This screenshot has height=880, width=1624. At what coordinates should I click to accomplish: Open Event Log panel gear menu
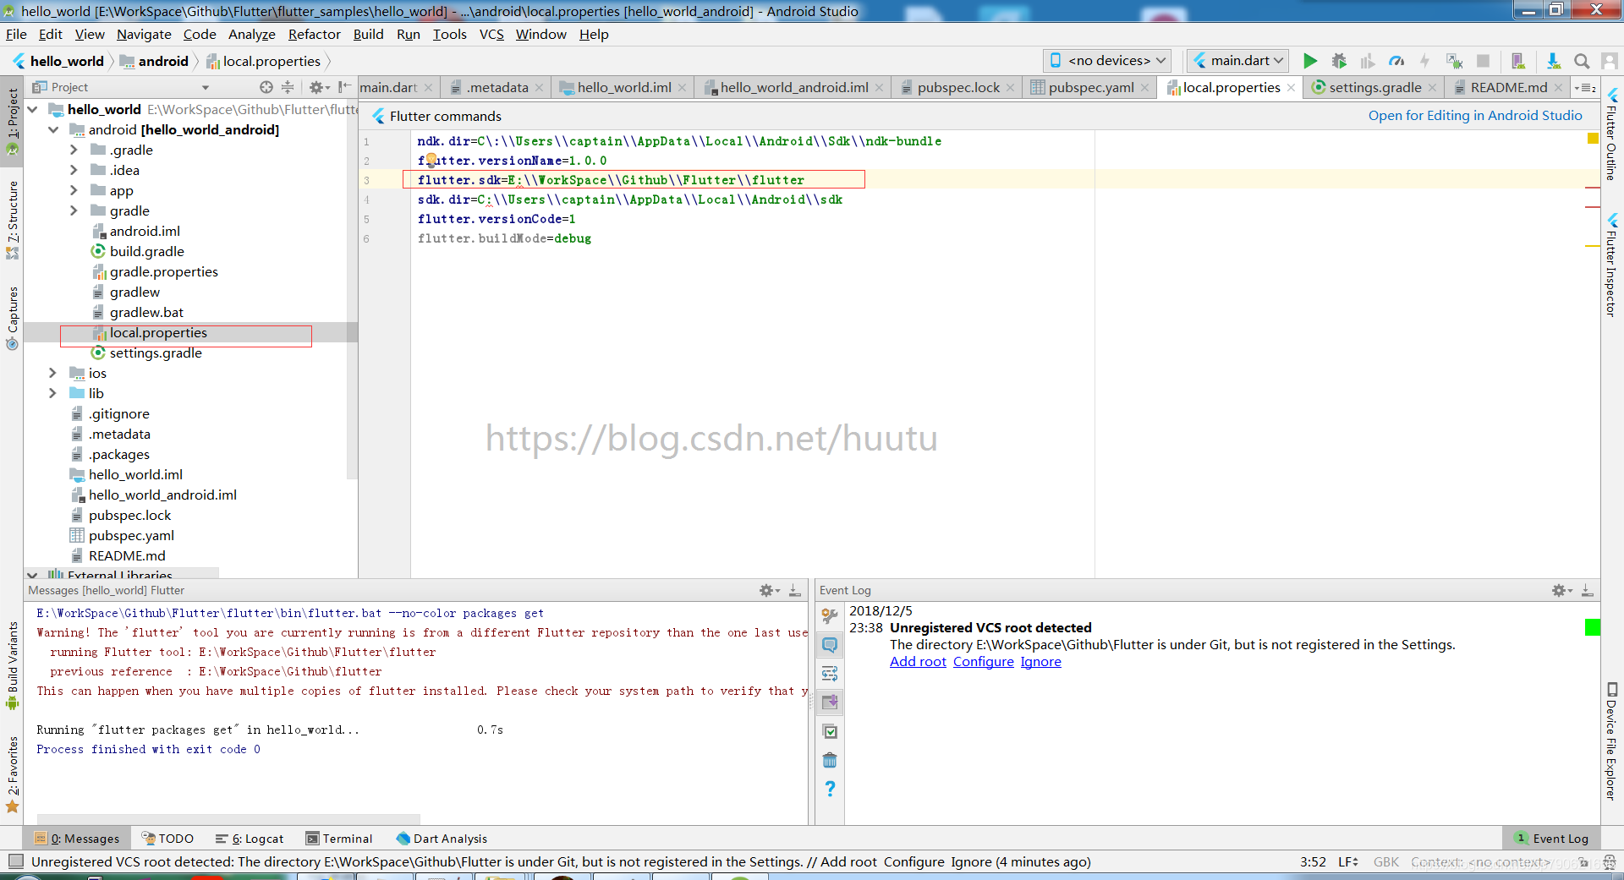(1561, 590)
